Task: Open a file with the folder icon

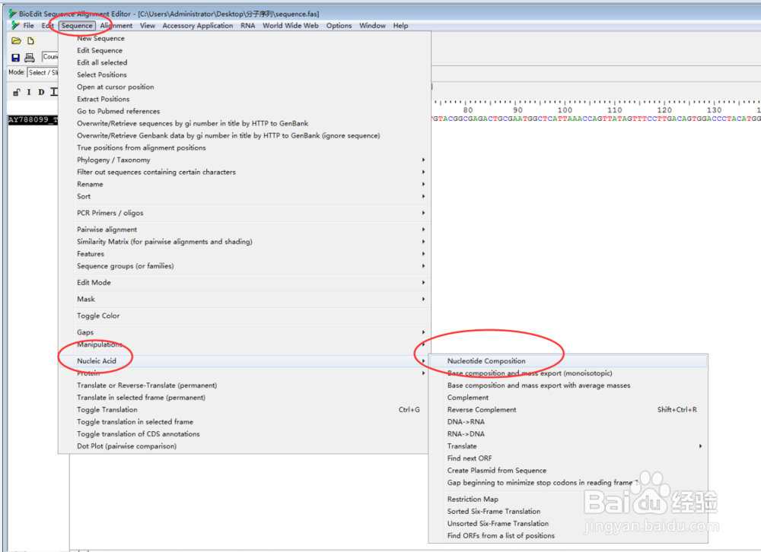Action: tap(16, 41)
